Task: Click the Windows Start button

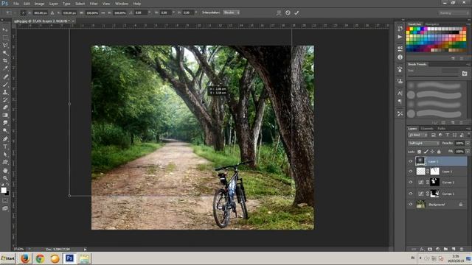Action: (7, 258)
